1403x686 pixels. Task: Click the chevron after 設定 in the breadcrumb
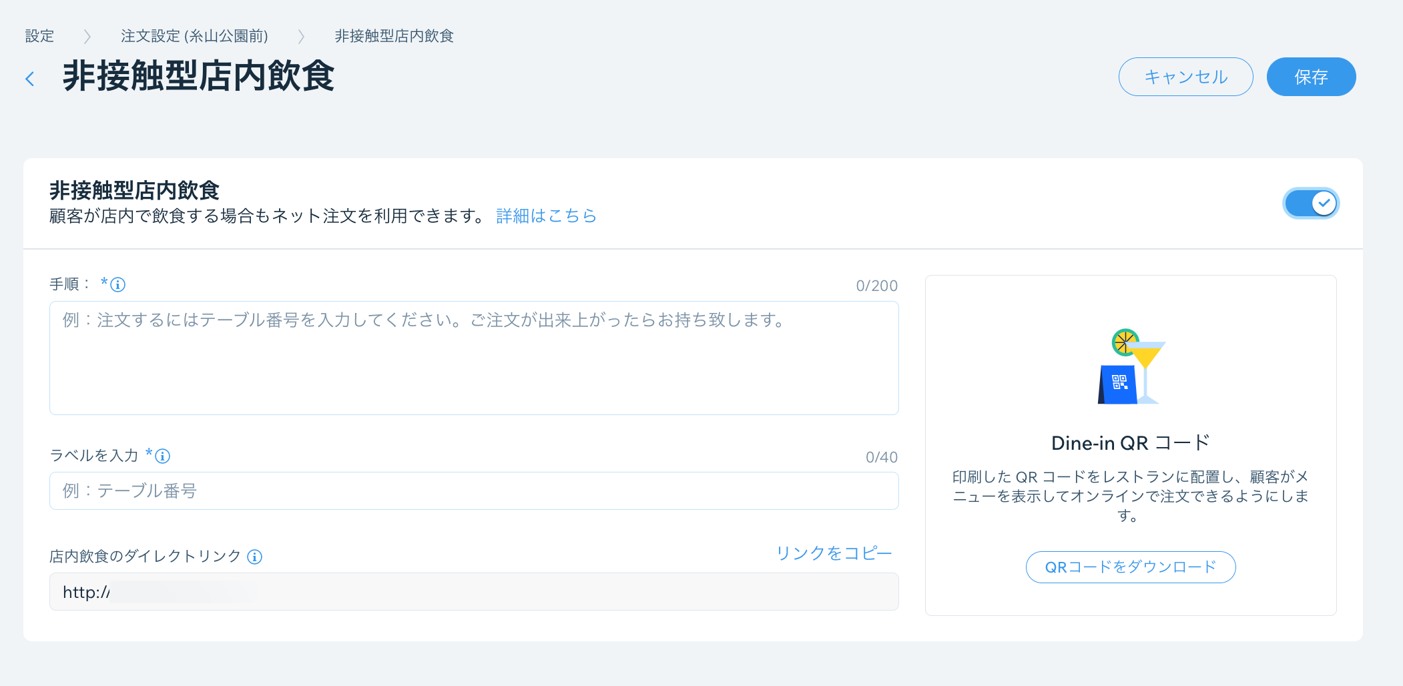(x=87, y=36)
